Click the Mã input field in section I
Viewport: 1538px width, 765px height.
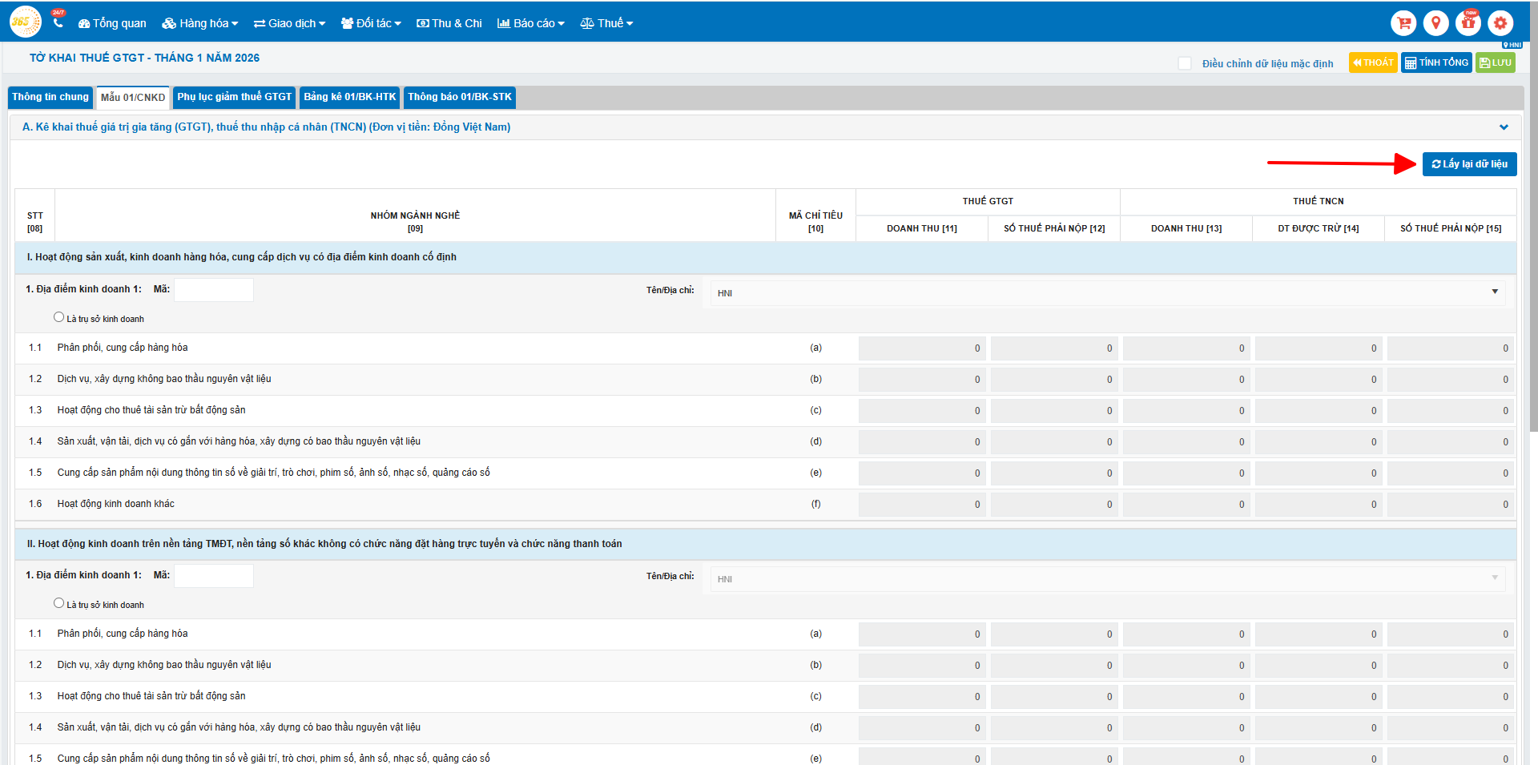[x=214, y=290]
